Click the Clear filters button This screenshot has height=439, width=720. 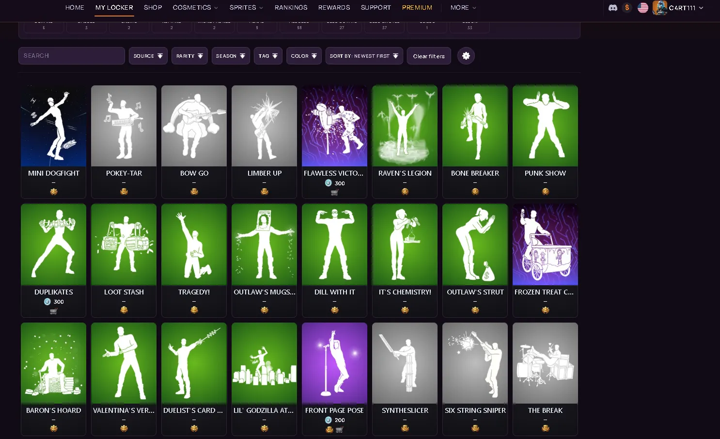pos(429,56)
